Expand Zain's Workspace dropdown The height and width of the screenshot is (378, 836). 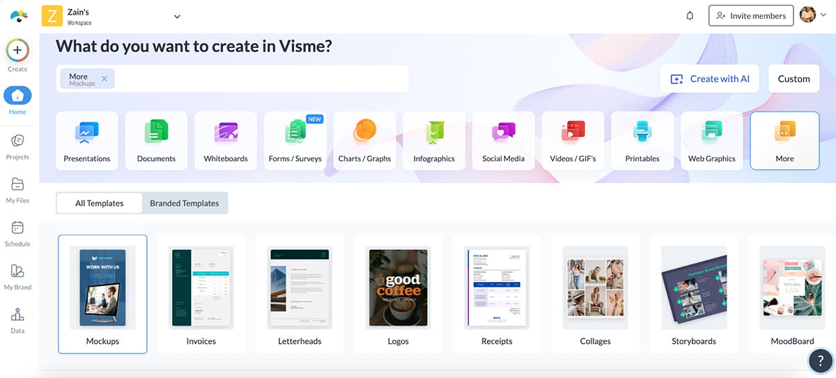click(177, 17)
